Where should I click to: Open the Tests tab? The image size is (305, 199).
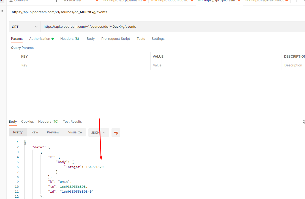click(141, 39)
